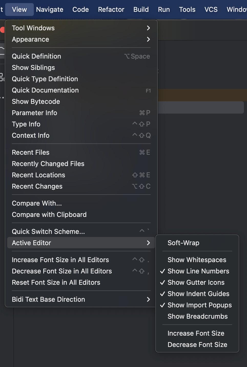
Task: Select Show Bytecode menu item
Action: pos(81,102)
